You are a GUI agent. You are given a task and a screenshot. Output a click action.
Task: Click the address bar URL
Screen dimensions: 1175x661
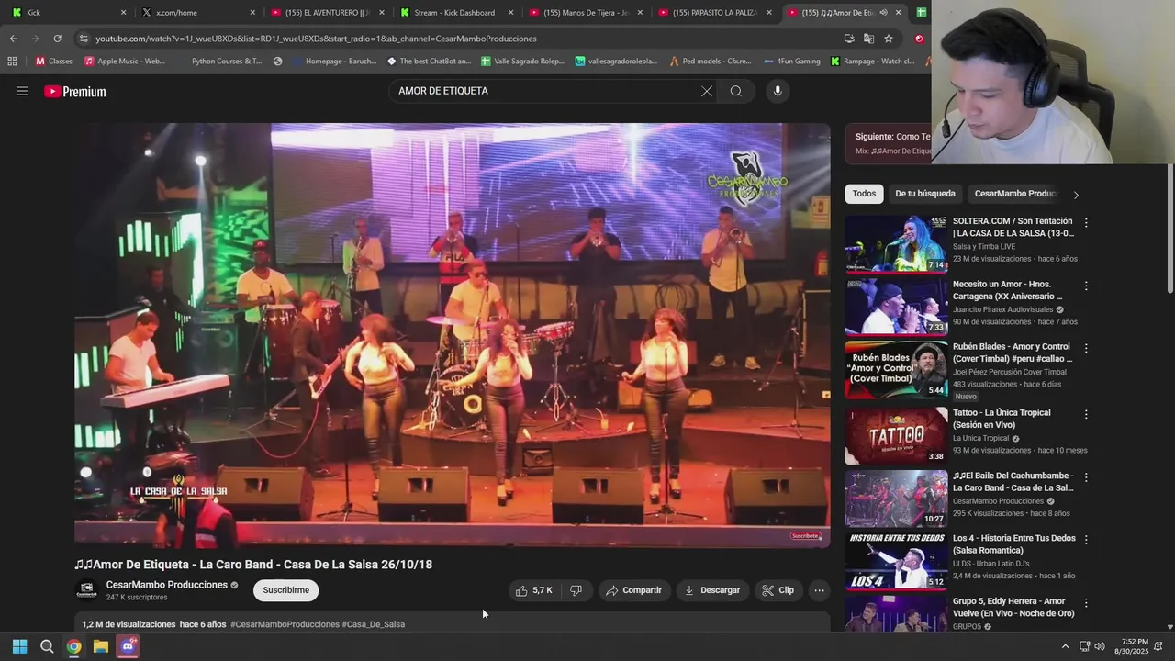(316, 39)
